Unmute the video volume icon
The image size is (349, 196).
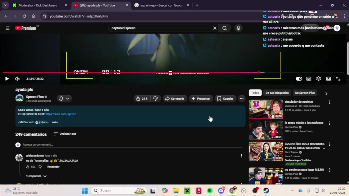[17, 79]
